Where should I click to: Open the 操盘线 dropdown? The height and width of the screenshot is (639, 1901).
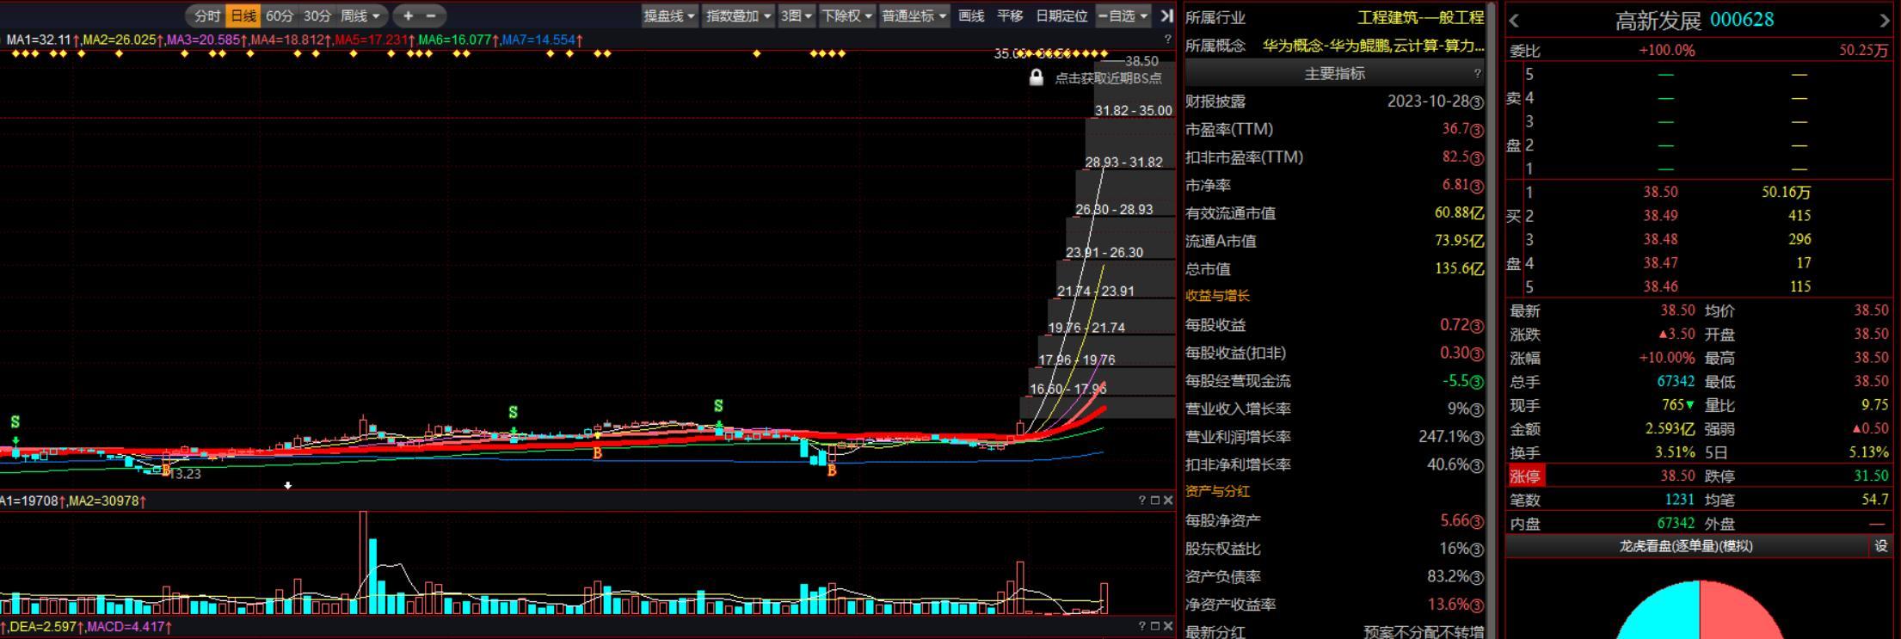click(x=670, y=15)
